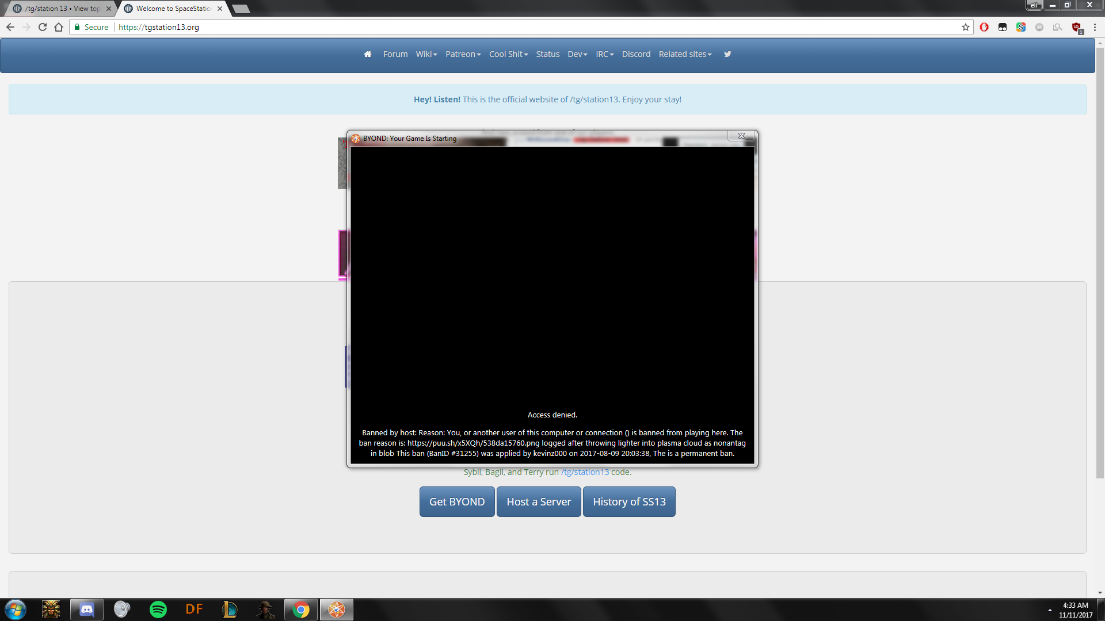1105x621 pixels.
Task: Open the Twitter bird icon link
Action: 727,54
